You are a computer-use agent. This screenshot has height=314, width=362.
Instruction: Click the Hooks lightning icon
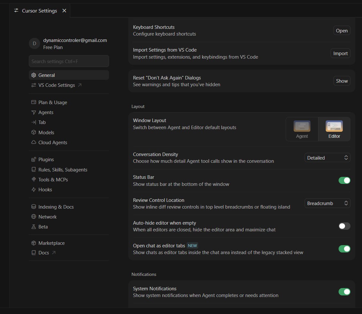tap(34, 189)
